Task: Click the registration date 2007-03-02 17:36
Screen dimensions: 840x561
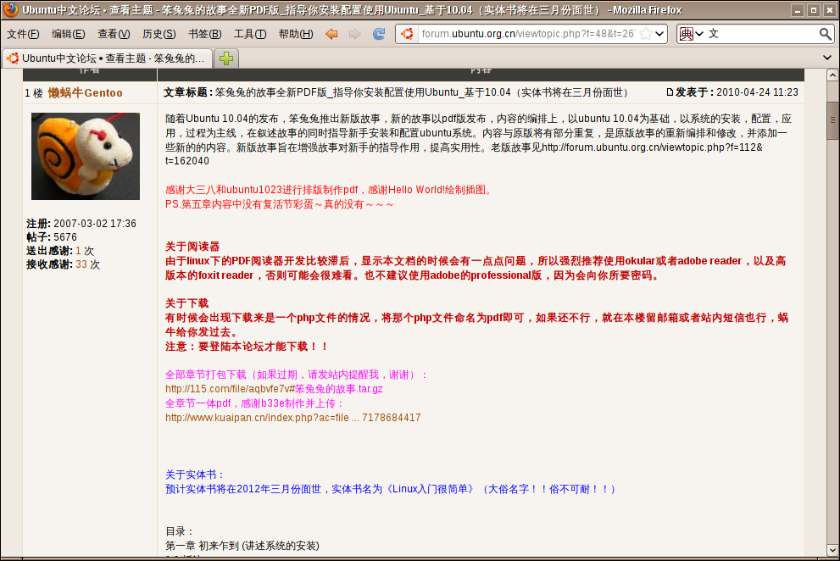Action: 95,224
